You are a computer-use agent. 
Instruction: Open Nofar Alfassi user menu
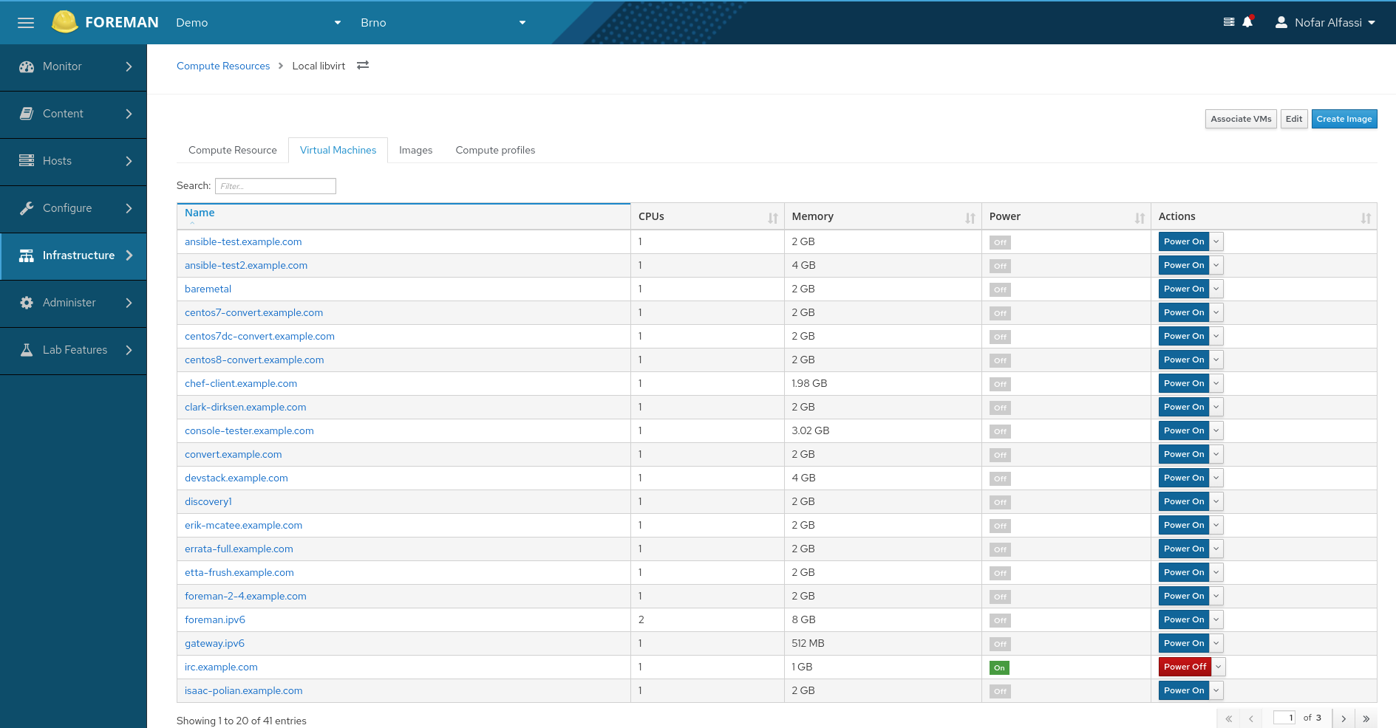click(x=1326, y=22)
